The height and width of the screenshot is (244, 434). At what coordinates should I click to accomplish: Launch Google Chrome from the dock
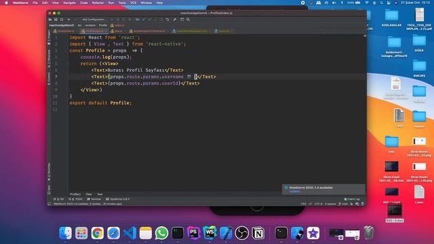pos(98,233)
